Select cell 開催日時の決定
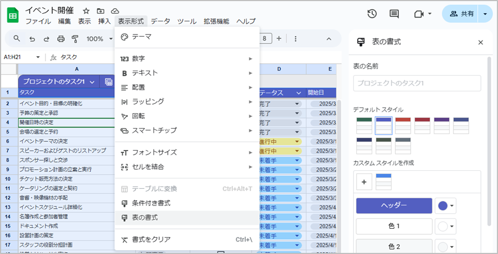The height and width of the screenshot is (254, 498). click(66, 122)
